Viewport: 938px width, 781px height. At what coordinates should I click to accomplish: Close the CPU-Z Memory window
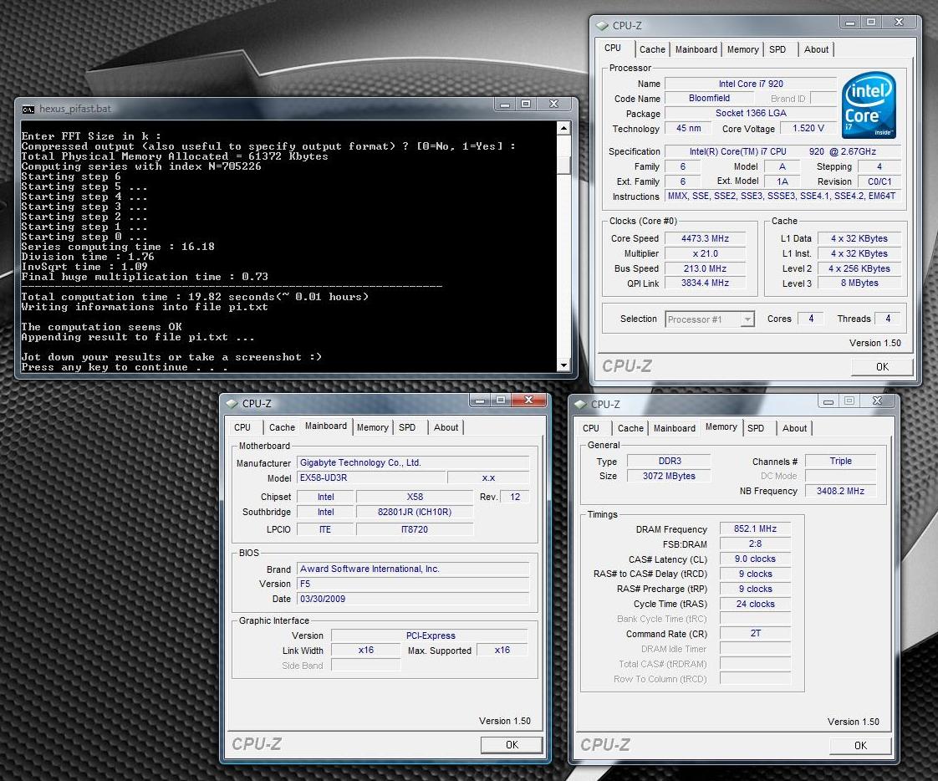click(x=878, y=401)
